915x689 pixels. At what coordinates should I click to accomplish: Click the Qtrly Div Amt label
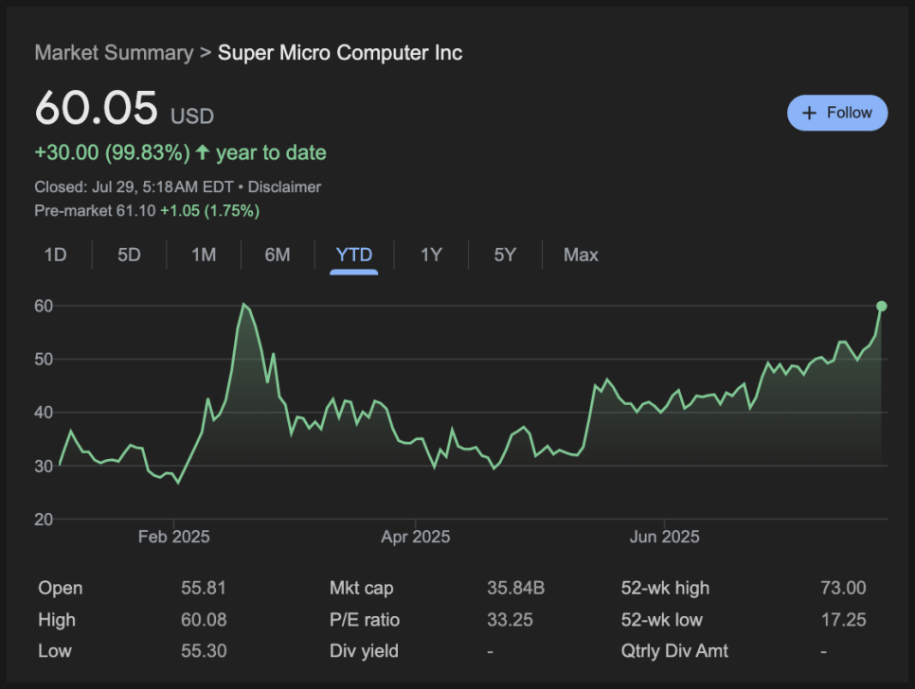coord(674,650)
